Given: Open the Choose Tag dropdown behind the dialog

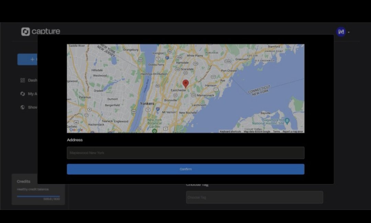Looking at the screenshot, I should tap(254, 197).
